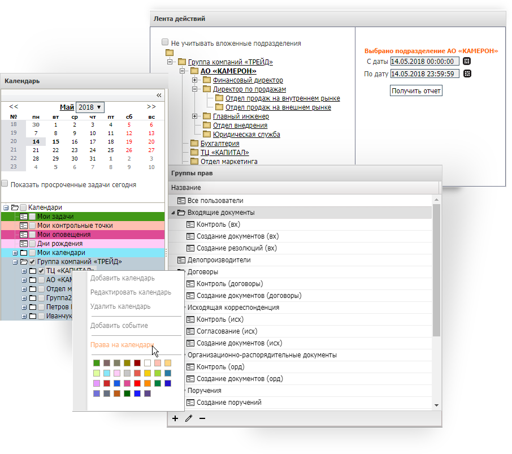Viewport: 512px width, 454px height.
Task: Open the 2018 year dropdown
Action: coord(90,107)
